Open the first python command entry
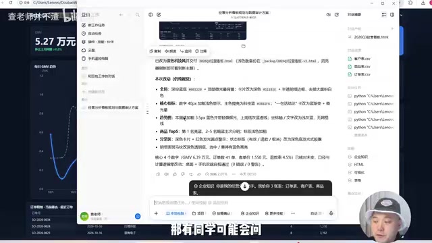This screenshot has width=432, height=243. pos(371,96)
